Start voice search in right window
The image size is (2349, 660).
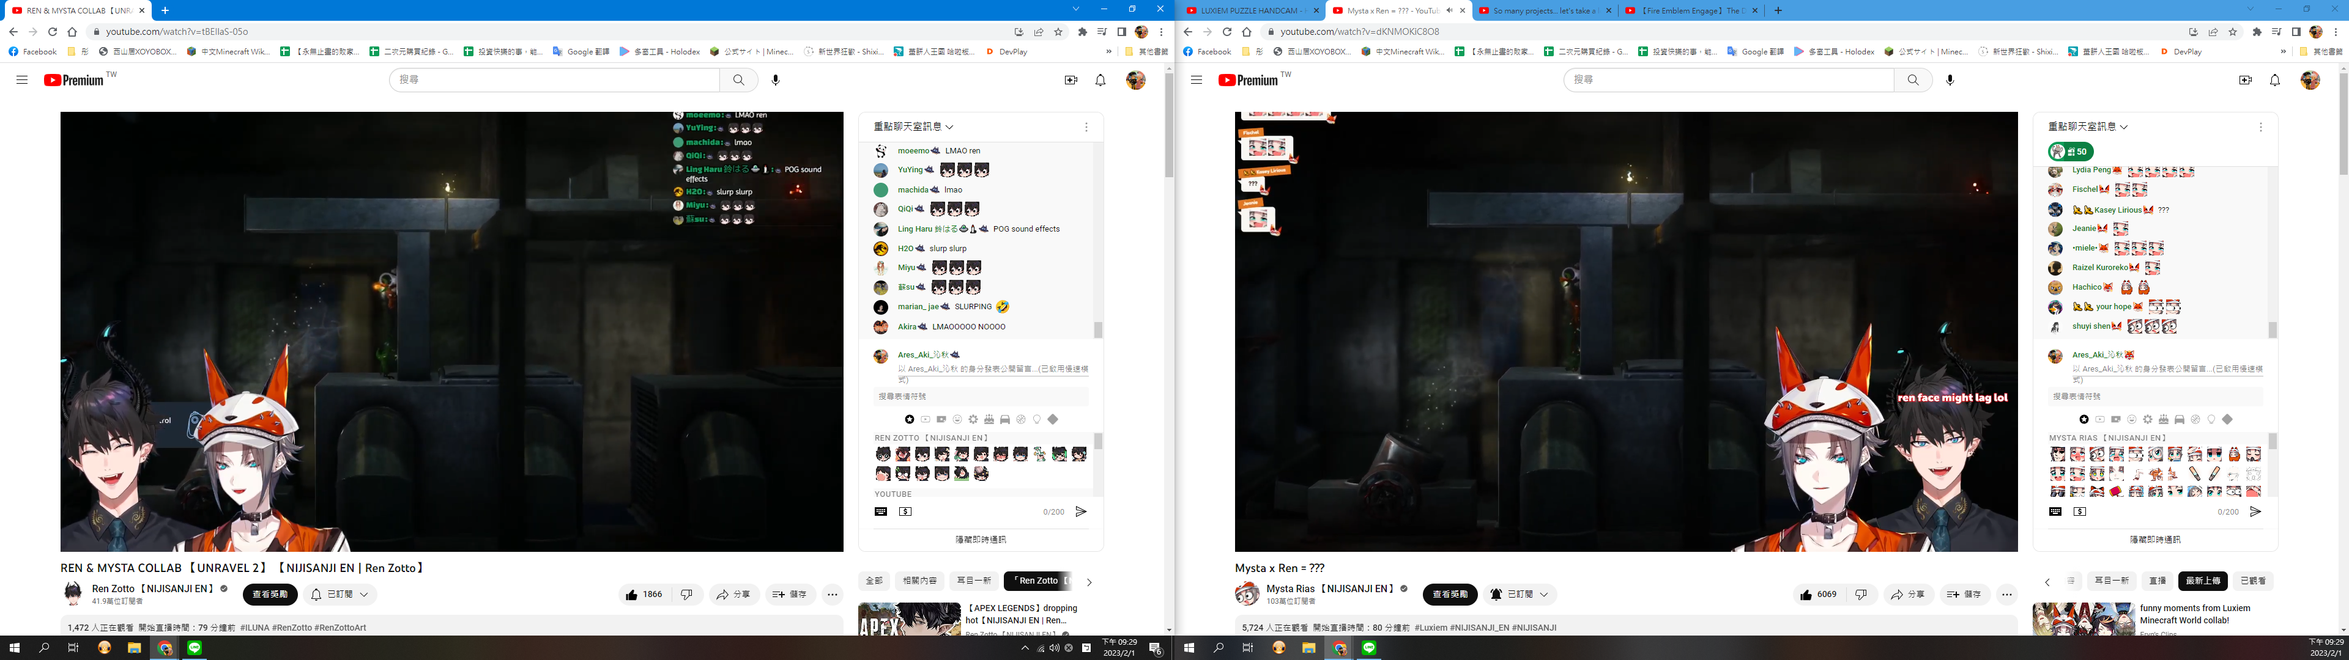1951,80
